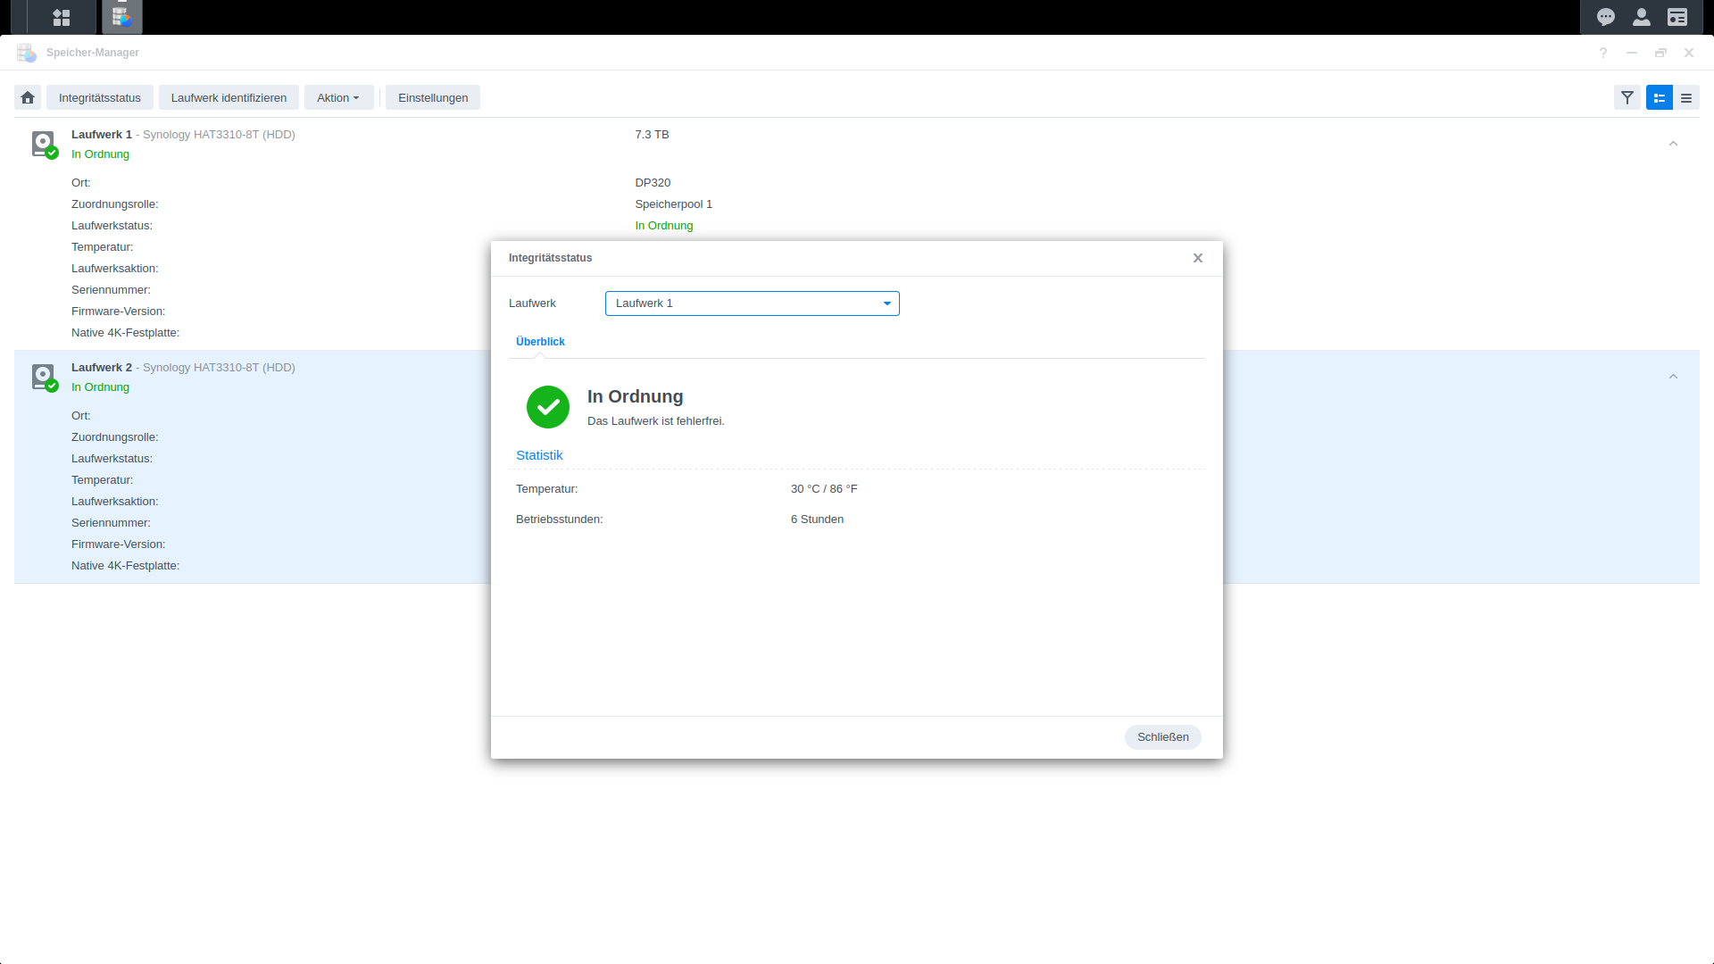Open the user account icon

(1642, 17)
